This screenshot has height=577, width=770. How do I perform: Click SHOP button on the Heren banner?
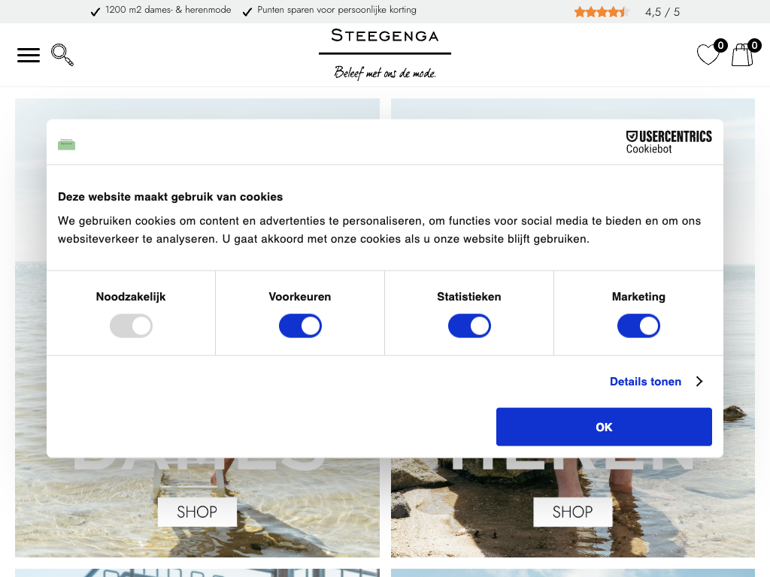point(572,512)
